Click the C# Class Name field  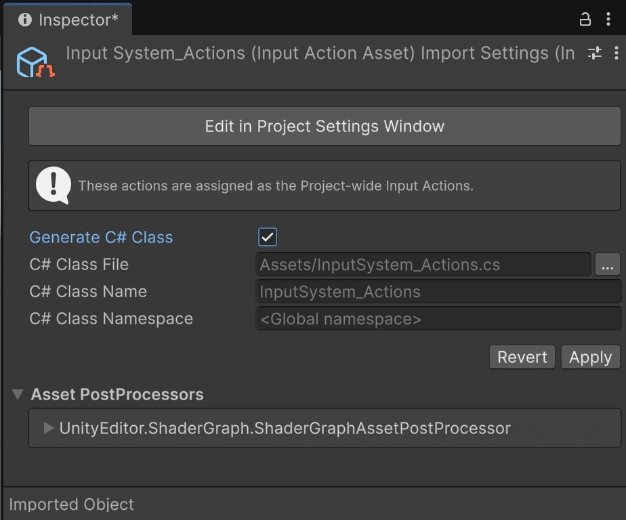(x=438, y=292)
